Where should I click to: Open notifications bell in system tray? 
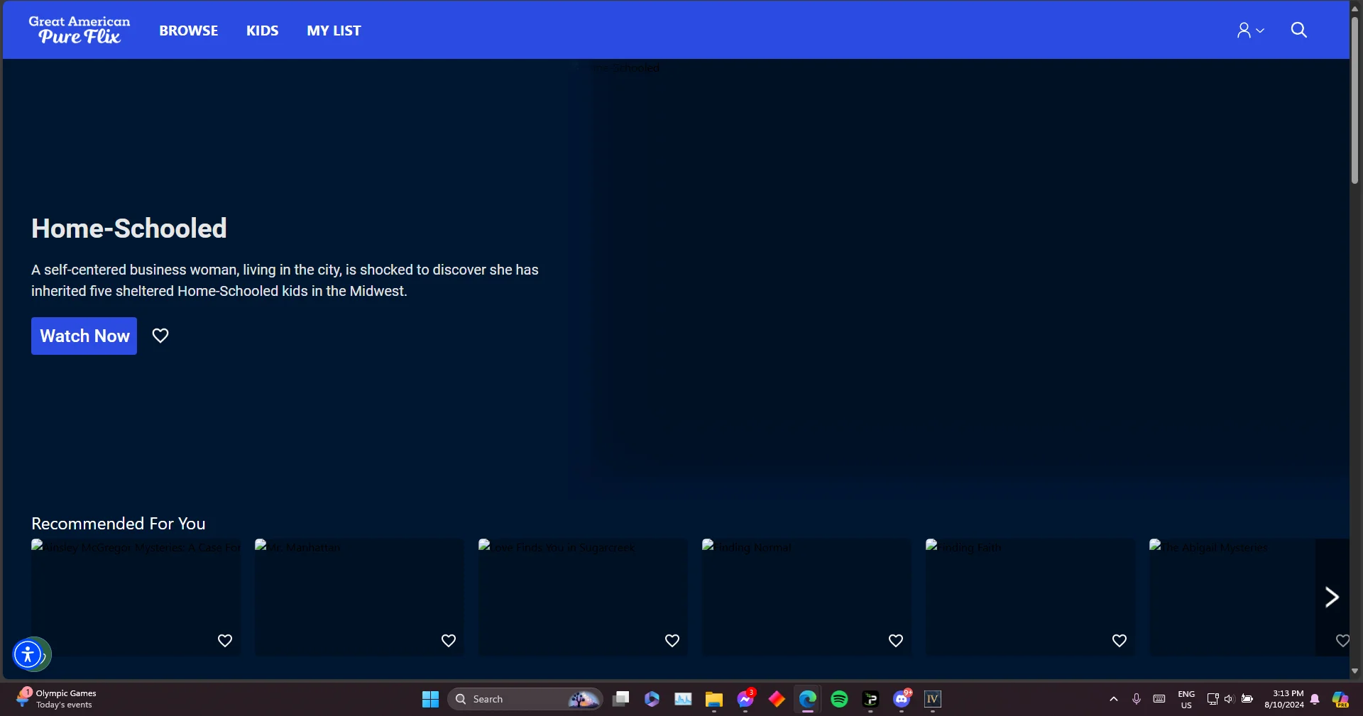pos(1315,699)
